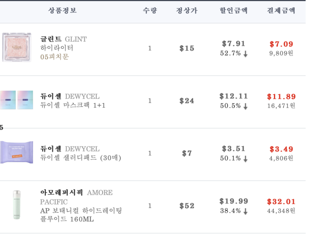Click the down arrow beside 50.1% discount
The width and height of the screenshot is (315, 235).
coord(245,159)
